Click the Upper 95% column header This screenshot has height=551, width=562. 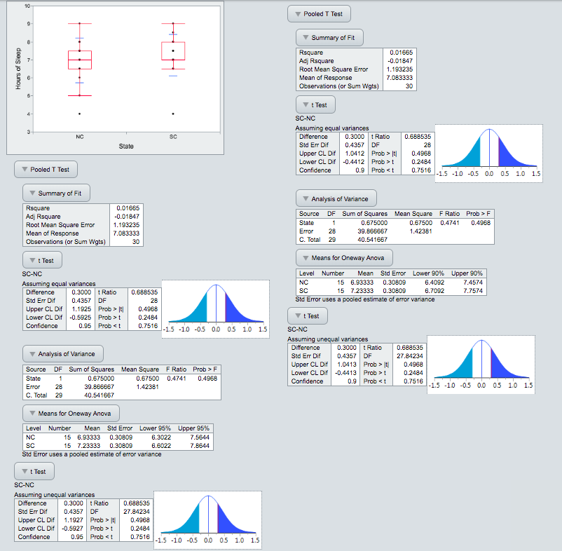click(x=193, y=428)
